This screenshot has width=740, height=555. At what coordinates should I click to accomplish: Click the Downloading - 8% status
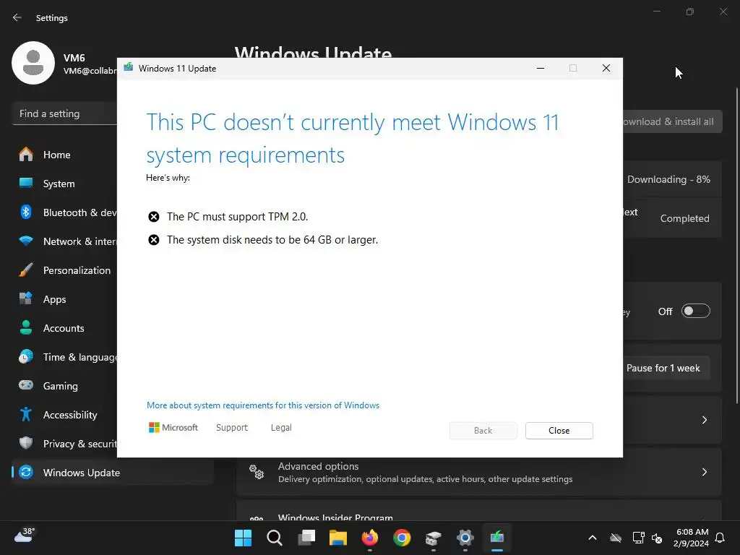[x=668, y=179]
